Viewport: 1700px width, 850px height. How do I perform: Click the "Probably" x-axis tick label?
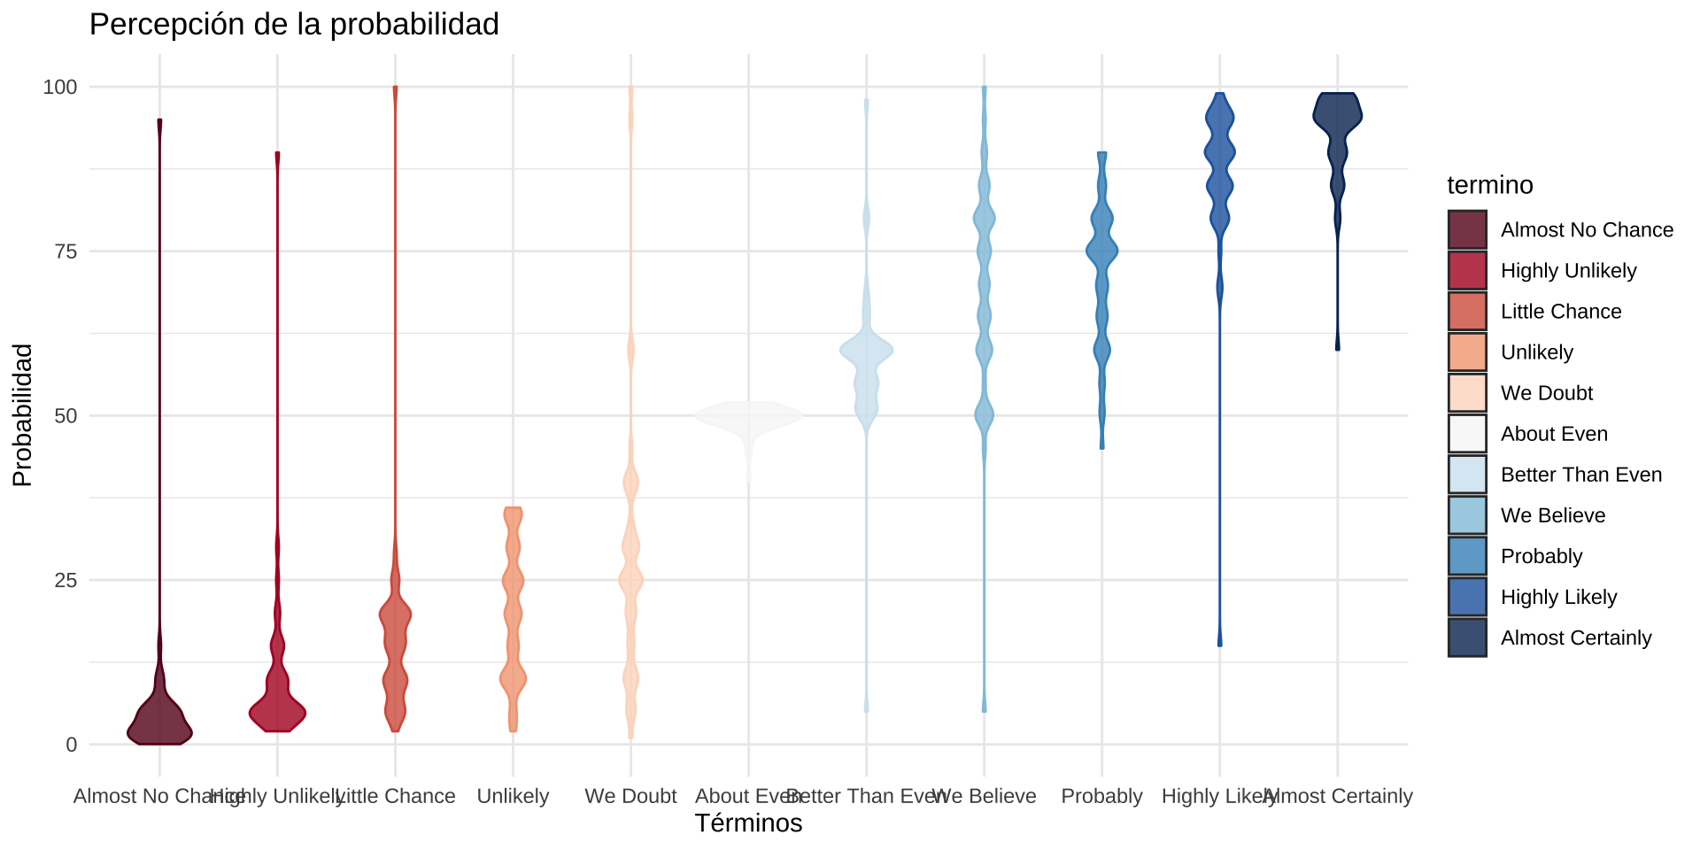coord(1101,796)
